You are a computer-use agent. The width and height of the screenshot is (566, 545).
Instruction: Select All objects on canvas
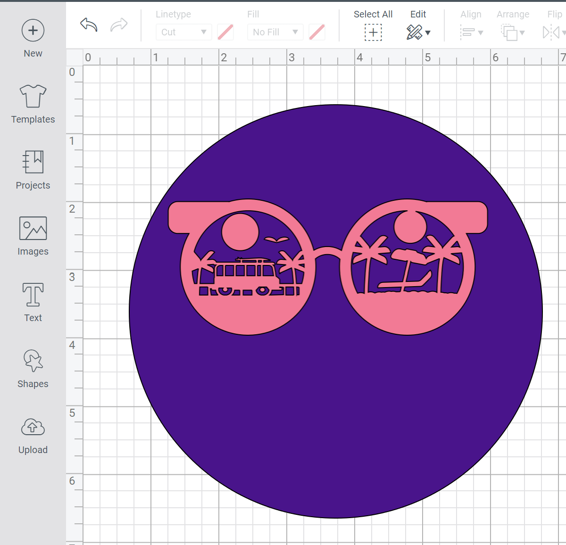click(373, 32)
